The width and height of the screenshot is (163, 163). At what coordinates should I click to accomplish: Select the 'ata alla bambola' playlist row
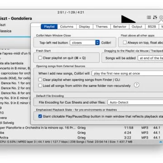[15, 63]
